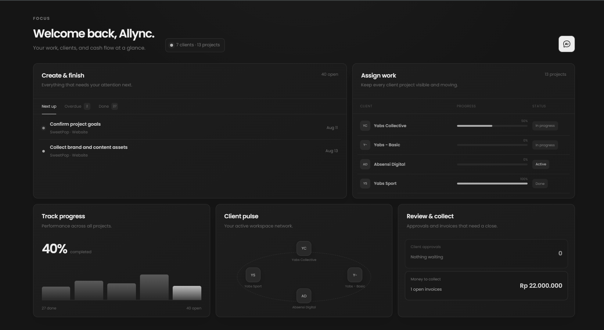Screen dimensions: 604x330
Task: Click the 27 done label under the chart
Action: point(49,308)
